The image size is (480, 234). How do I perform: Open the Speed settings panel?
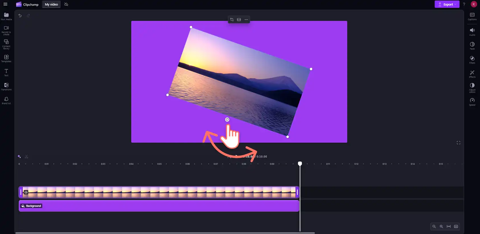click(x=472, y=102)
